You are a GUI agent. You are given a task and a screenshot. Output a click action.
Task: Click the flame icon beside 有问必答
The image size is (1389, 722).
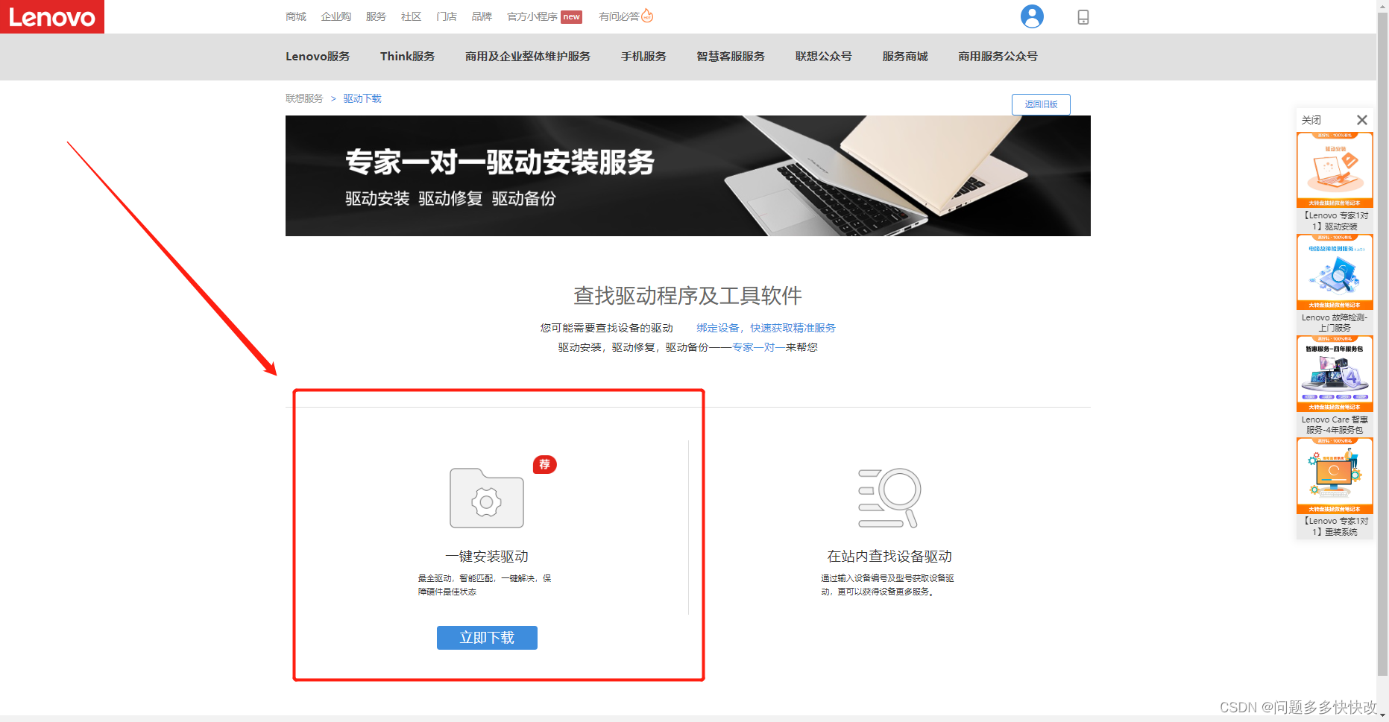tap(647, 16)
